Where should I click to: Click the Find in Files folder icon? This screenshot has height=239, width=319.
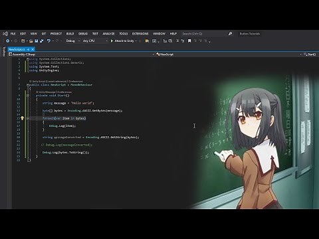(x=147, y=41)
